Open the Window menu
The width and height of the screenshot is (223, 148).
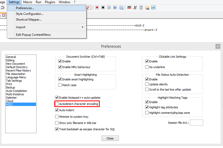[64, 2]
